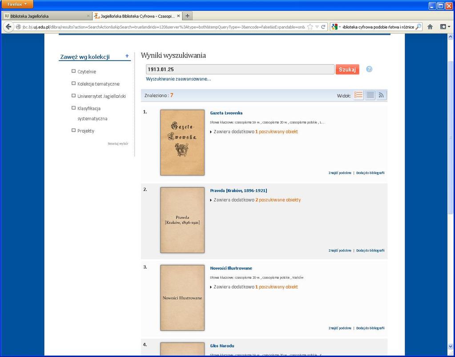Viewport: 455px width, 357px height.
Task: Tick the Projekty checkbox
Action: pyautogui.click(x=73, y=130)
